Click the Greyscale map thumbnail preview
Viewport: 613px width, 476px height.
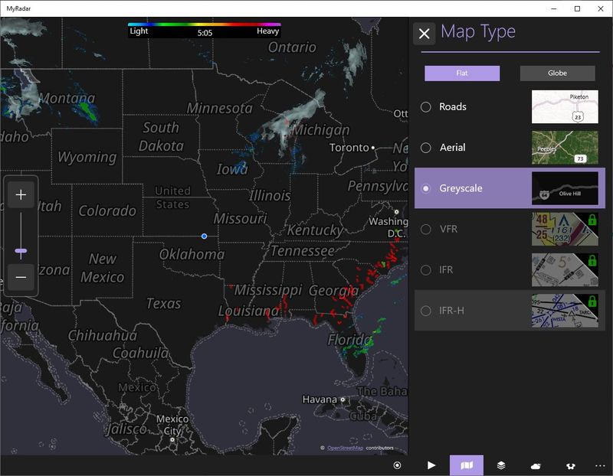pos(567,187)
